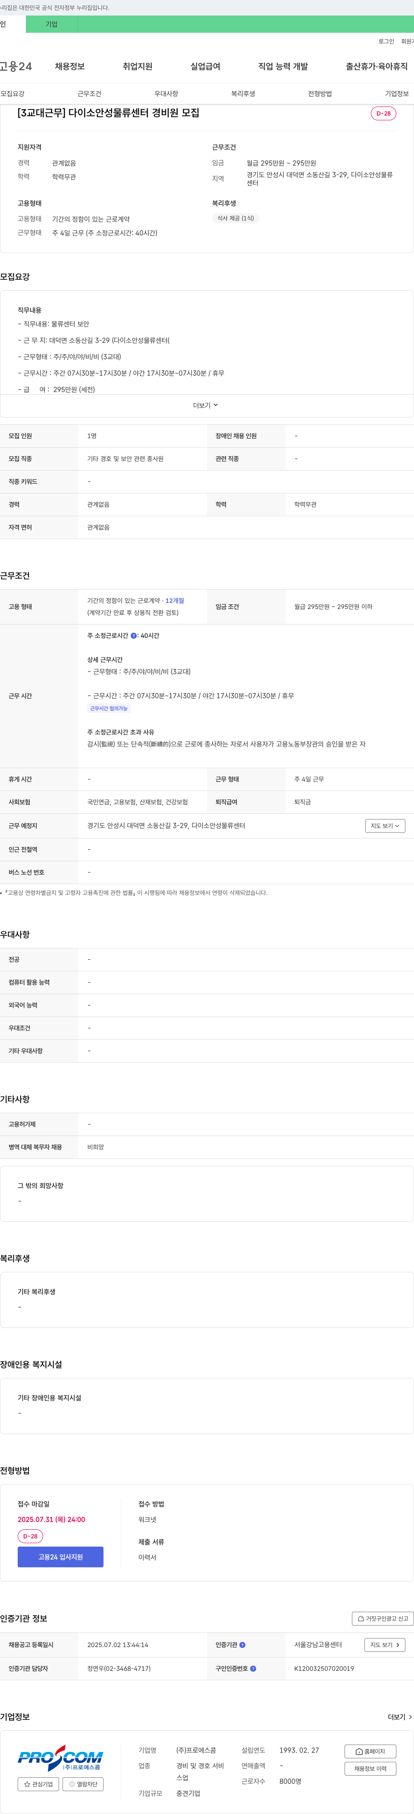Open 더보기 next to 기업정보

(400, 1717)
